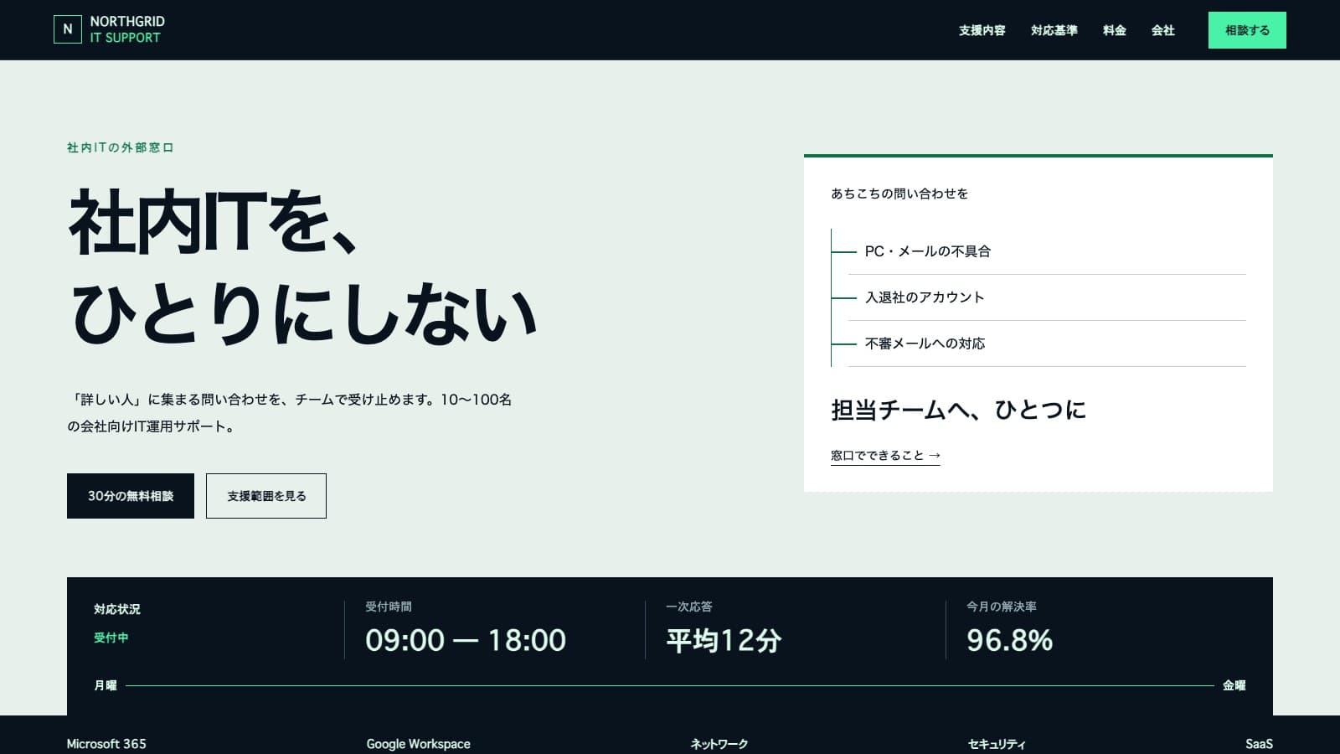Image resolution: width=1340 pixels, height=754 pixels.
Task: Click the 平均12分 response value
Action: point(724,640)
